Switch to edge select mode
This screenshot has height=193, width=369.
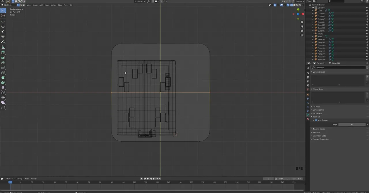(x=21, y=5)
